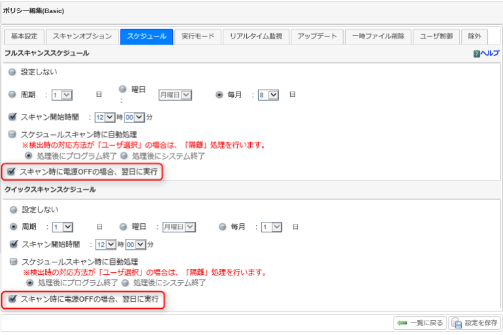Select 毎月 radio in quick scan schedule
Screen dimensions: 503x335
[223, 226]
